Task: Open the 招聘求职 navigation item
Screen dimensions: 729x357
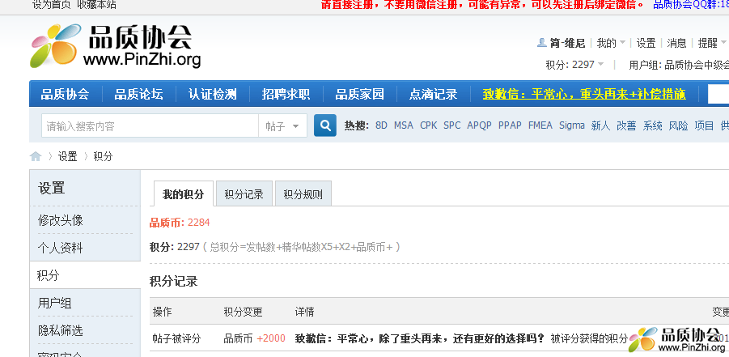Action: [286, 94]
